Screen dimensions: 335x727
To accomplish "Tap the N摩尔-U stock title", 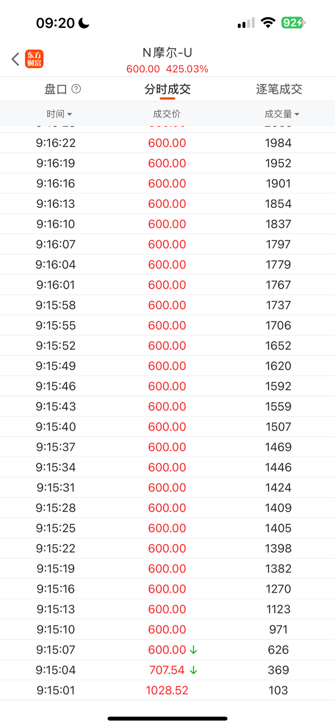I will [x=167, y=53].
